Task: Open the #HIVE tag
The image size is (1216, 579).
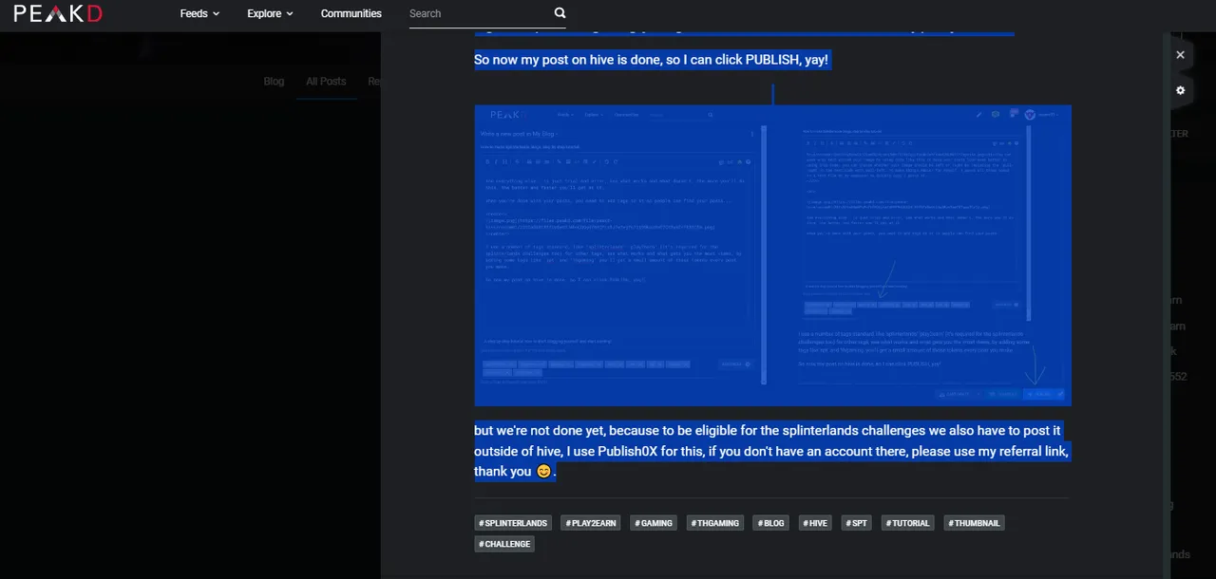Action: click(x=815, y=523)
